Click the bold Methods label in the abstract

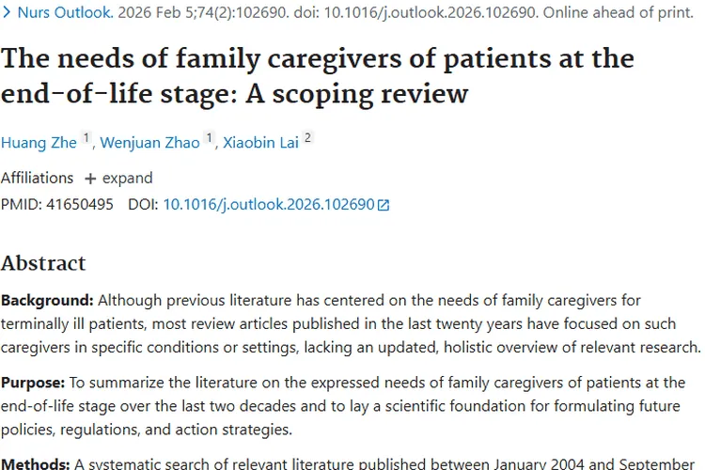[35, 462]
